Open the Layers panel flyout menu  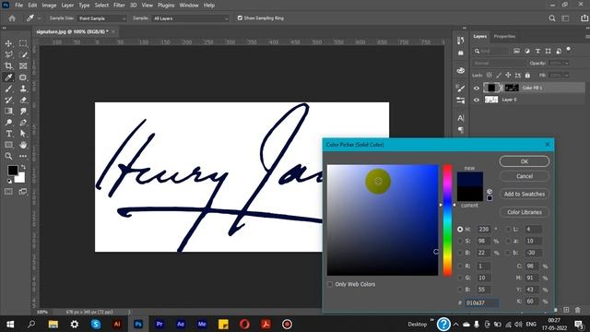[x=587, y=37]
